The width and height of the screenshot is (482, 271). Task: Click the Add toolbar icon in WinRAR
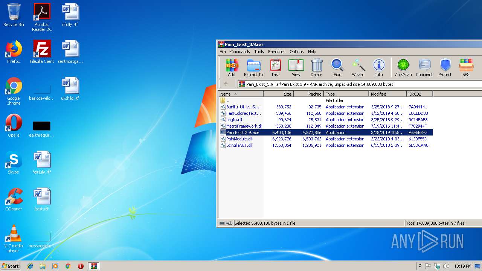[x=232, y=68]
